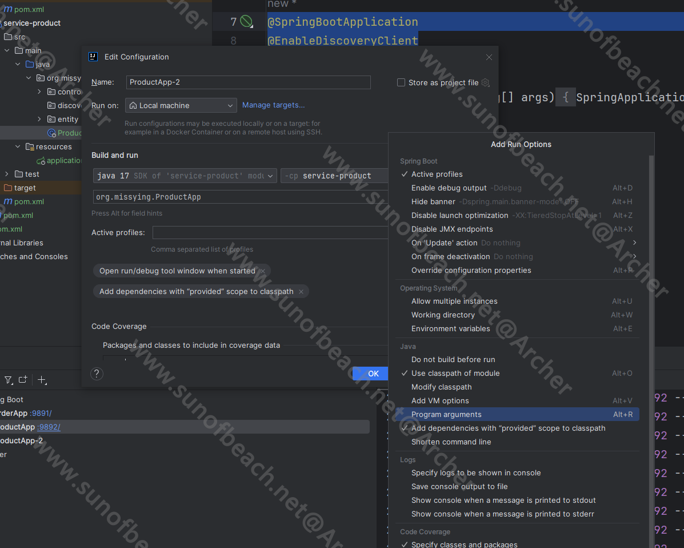The width and height of the screenshot is (684, 548).
Task: Open the java 17 SDK dropdown
Action: (185, 176)
